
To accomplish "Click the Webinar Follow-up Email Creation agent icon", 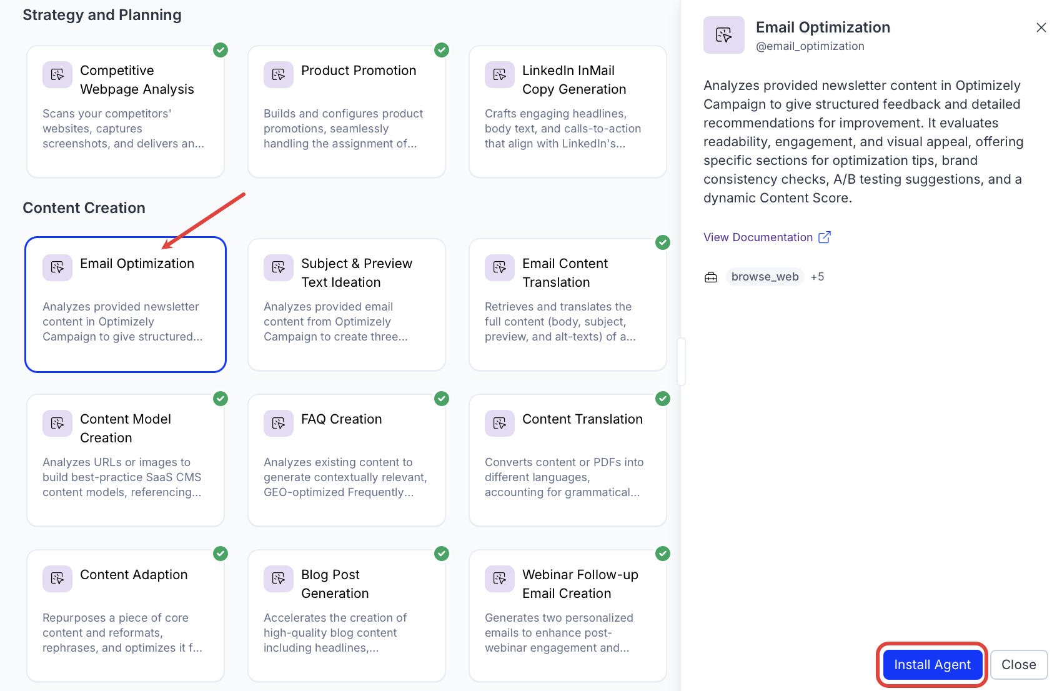I will point(499,579).
